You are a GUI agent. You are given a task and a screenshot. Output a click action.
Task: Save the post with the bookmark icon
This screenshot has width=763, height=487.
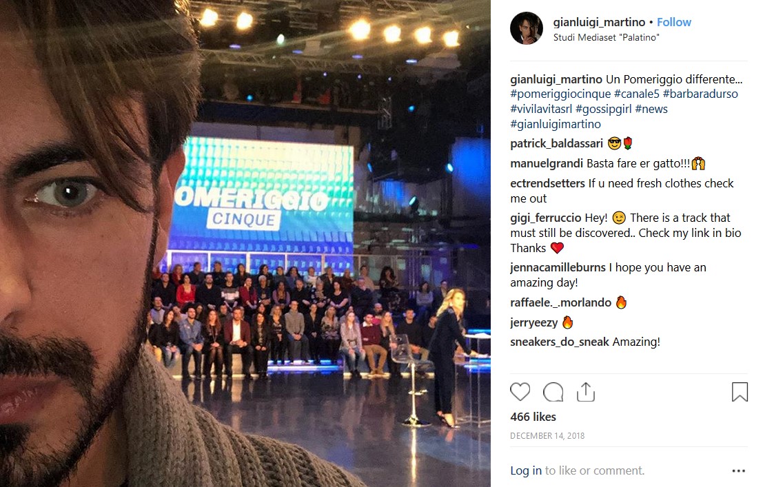tap(740, 392)
